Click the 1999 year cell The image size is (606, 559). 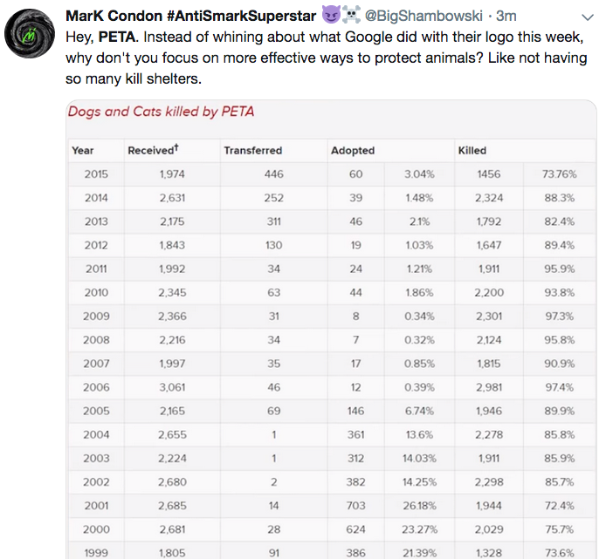96,552
